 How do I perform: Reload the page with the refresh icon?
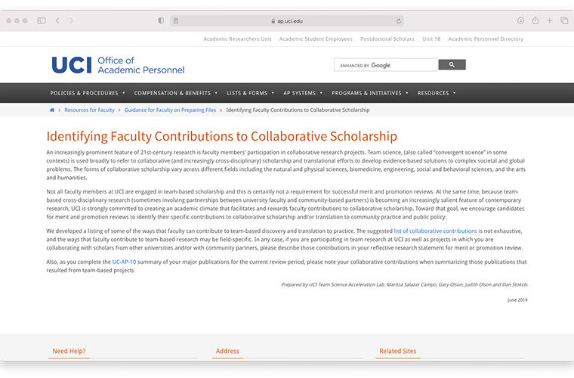399,20
